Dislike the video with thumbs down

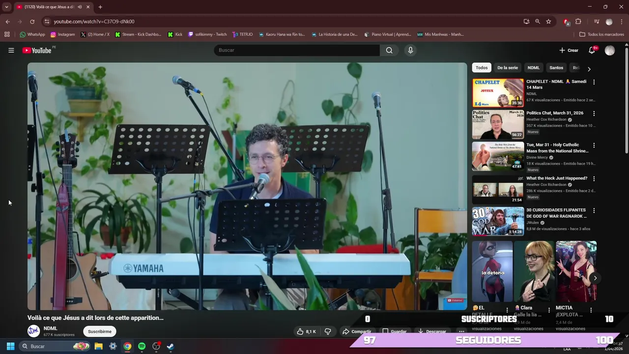328,332
